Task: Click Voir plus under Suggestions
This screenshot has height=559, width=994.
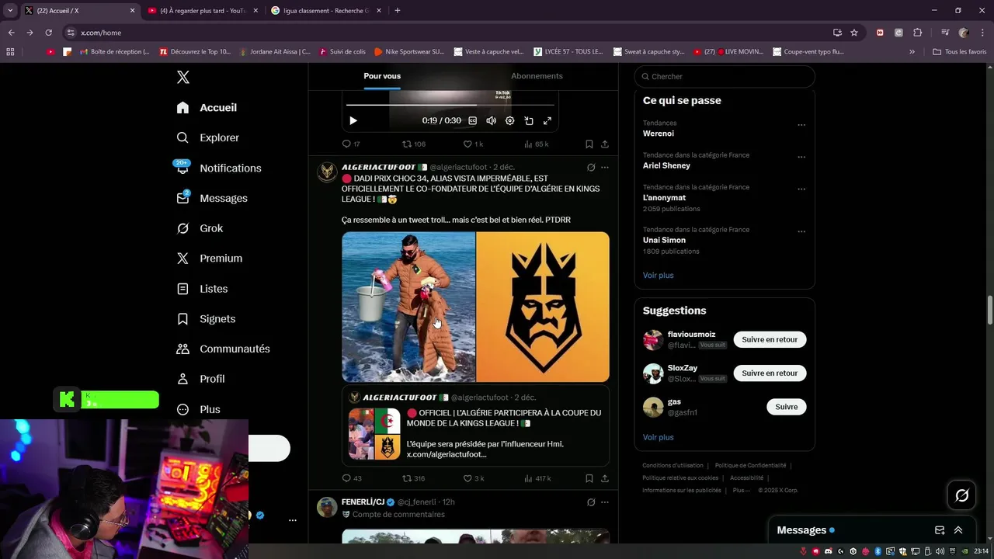Action: click(658, 437)
